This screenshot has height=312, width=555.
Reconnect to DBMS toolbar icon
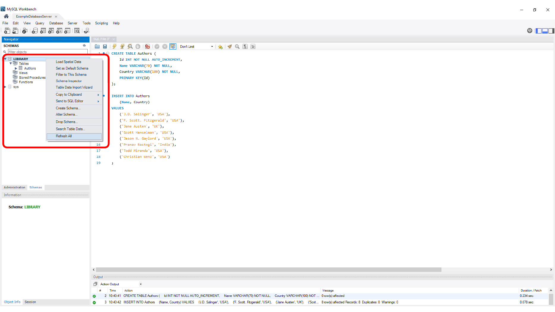[x=87, y=31]
